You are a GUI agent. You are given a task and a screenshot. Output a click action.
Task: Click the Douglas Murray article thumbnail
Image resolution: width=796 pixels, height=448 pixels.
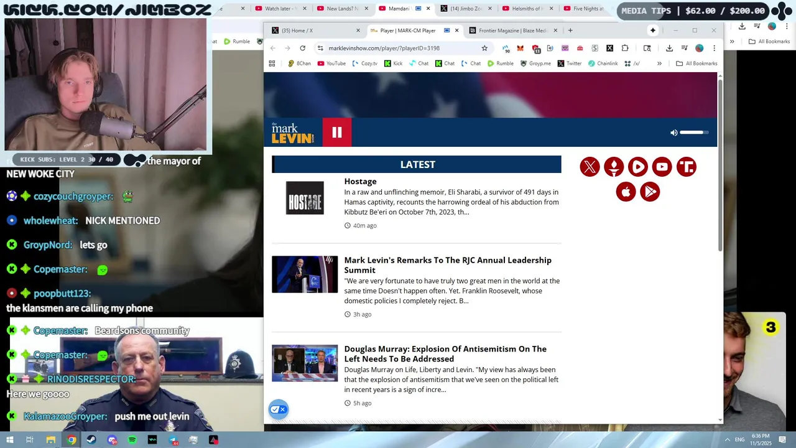point(305,363)
